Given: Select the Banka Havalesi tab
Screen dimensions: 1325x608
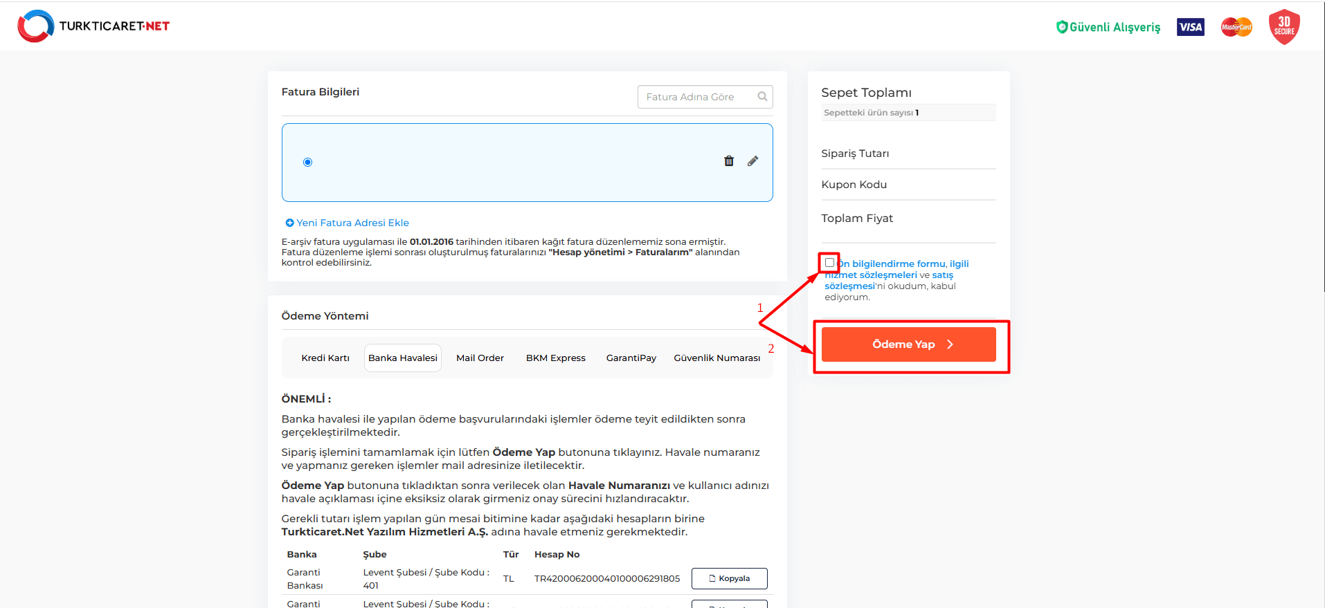Looking at the screenshot, I should [x=403, y=358].
